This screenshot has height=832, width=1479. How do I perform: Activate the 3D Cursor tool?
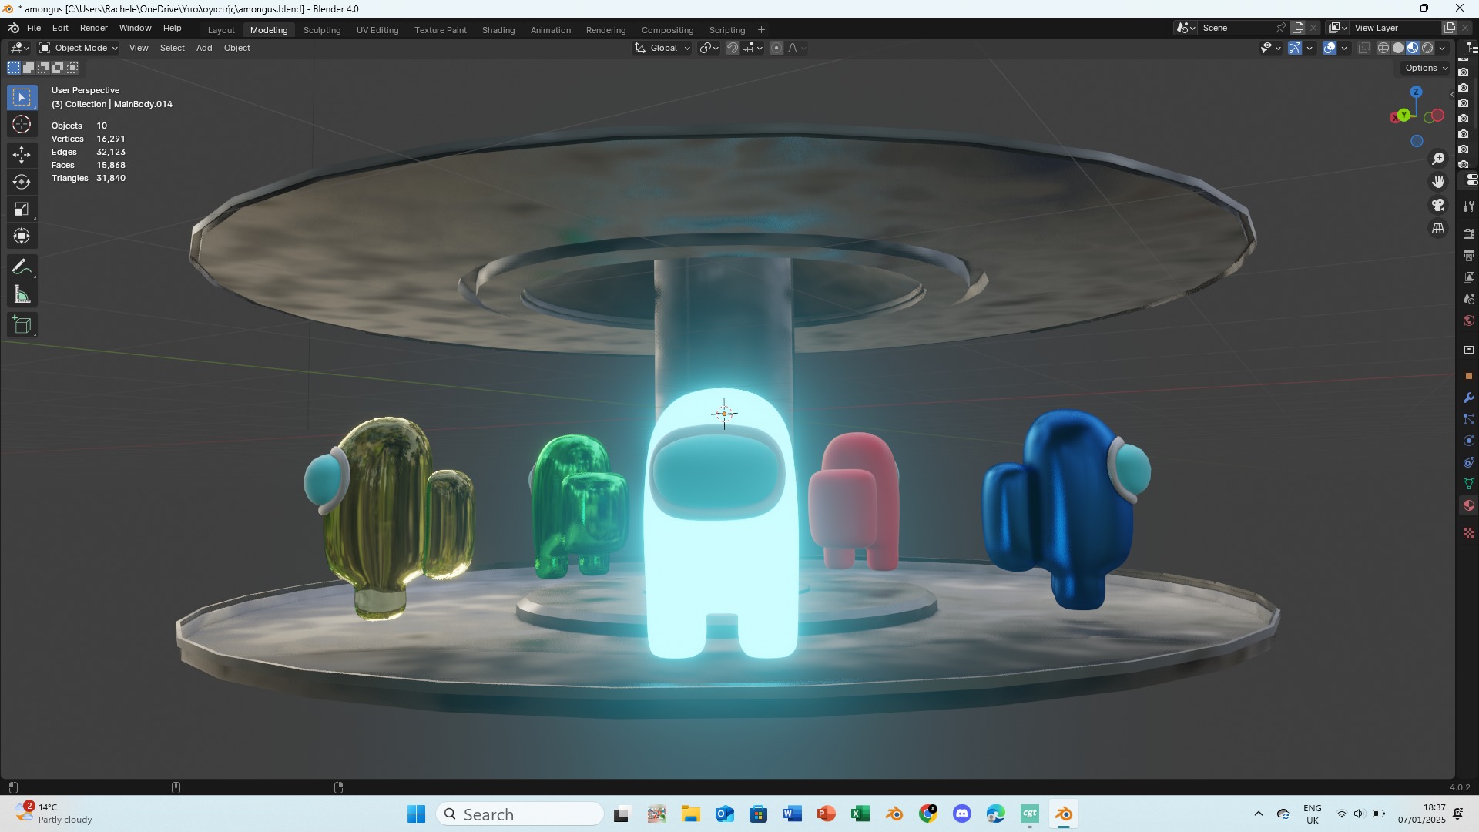click(22, 124)
